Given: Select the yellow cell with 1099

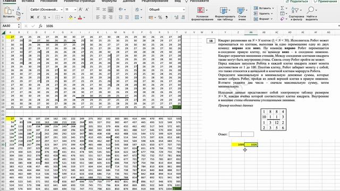Looking at the screenshot, I should pos(238,144).
